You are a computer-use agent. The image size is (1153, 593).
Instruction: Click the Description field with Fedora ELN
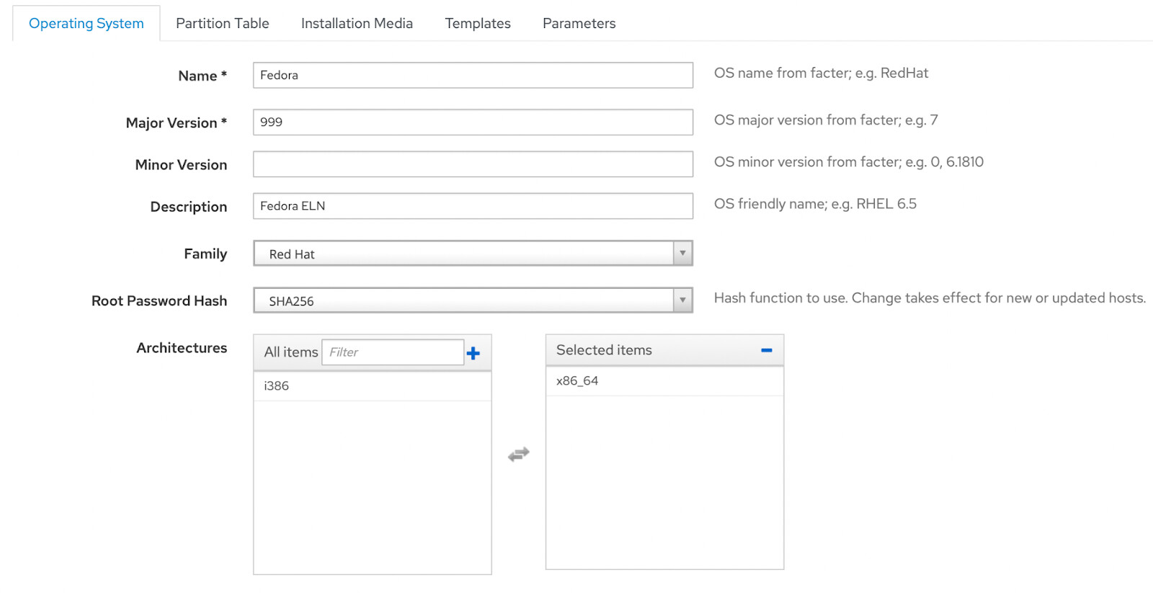(473, 205)
